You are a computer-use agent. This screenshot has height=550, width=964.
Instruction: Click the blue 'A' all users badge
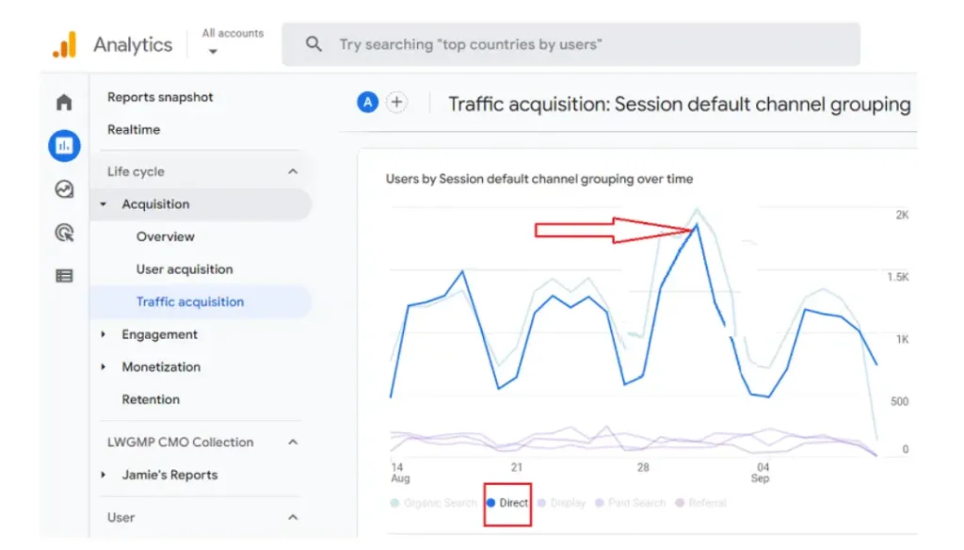pyautogui.click(x=367, y=103)
